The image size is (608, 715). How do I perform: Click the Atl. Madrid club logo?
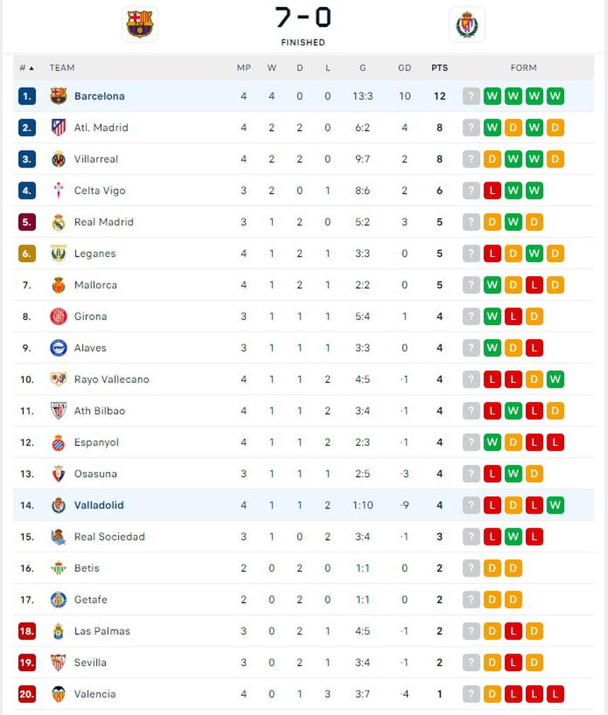click(59, 128)
